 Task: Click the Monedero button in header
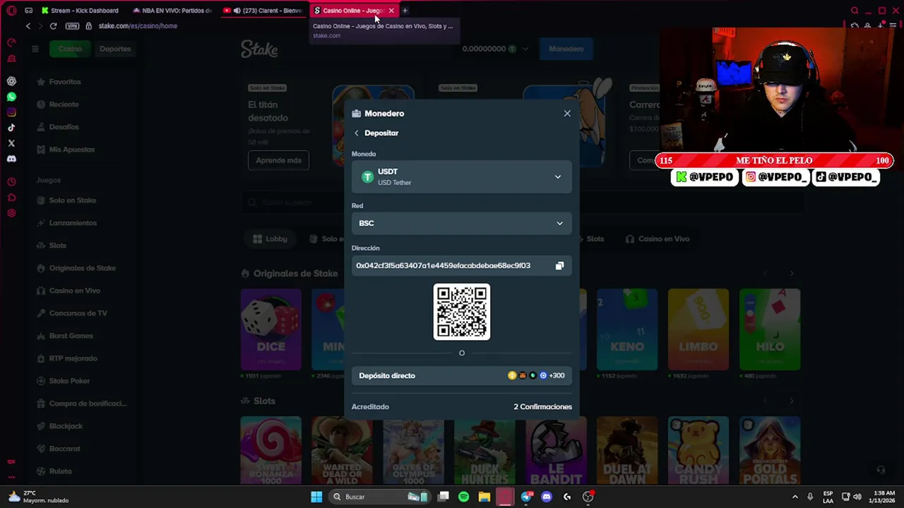click(x=566, y=49)
